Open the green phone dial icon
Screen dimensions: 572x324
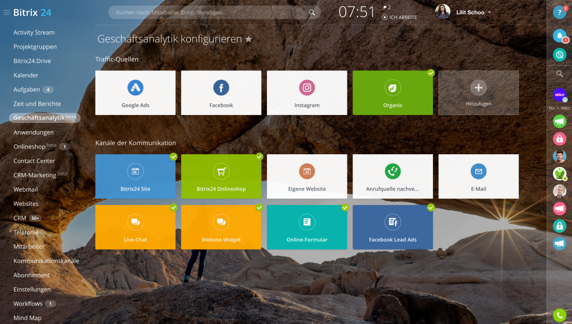(x=559, y=315)
